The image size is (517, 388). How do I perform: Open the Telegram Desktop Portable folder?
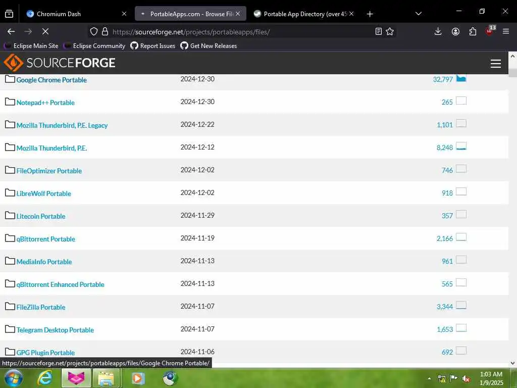55,330
